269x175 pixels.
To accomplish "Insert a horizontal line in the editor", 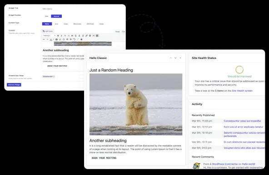I will pos(47,39).
